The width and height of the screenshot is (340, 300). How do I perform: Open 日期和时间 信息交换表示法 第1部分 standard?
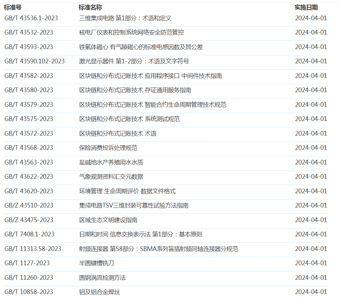pos(140,234)
